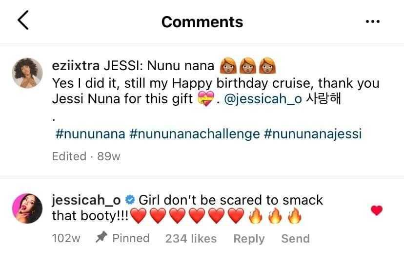The height and width of the screenshot is (265, 404).
Task: Like jessicah_o's comment with the heart
Action: 377,210
